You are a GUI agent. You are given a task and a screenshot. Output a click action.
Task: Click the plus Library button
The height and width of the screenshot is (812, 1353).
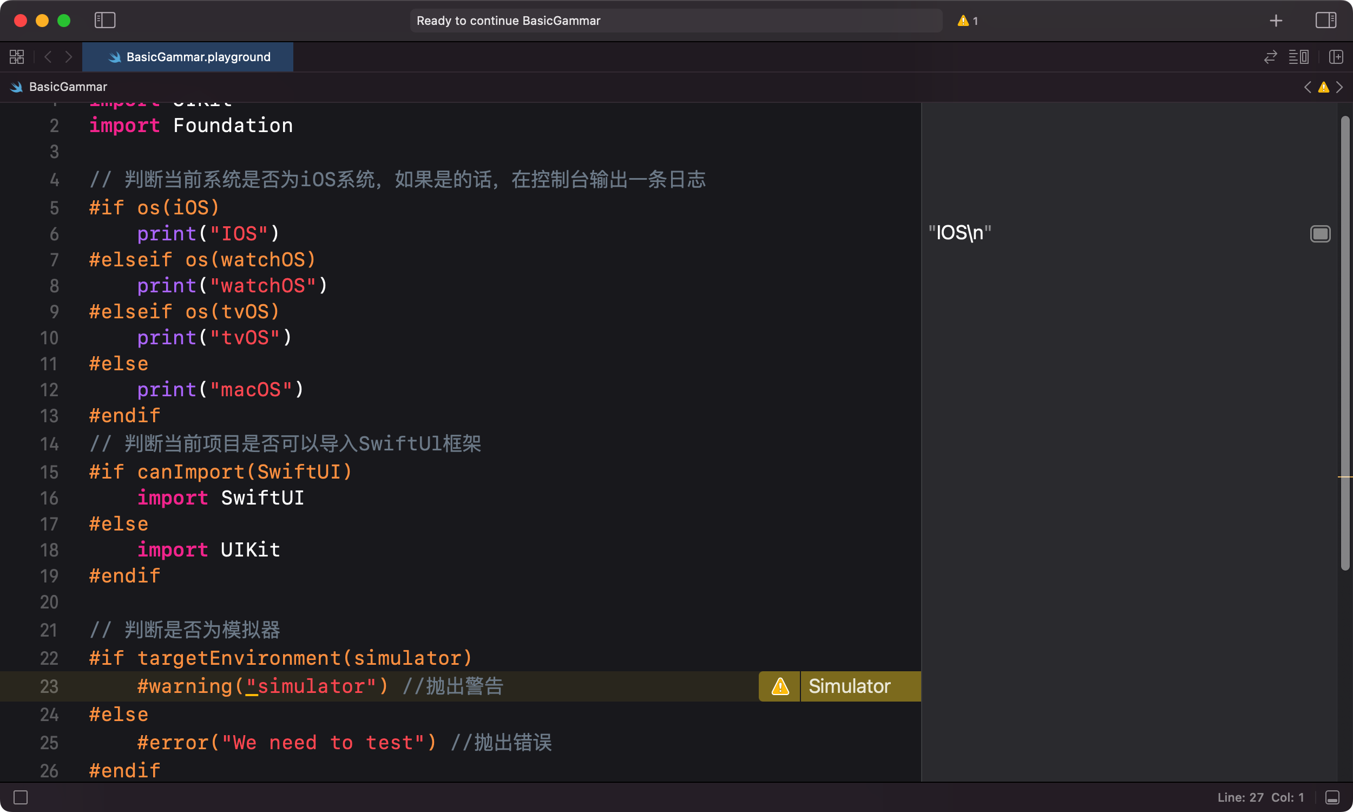click(1276, 21)
